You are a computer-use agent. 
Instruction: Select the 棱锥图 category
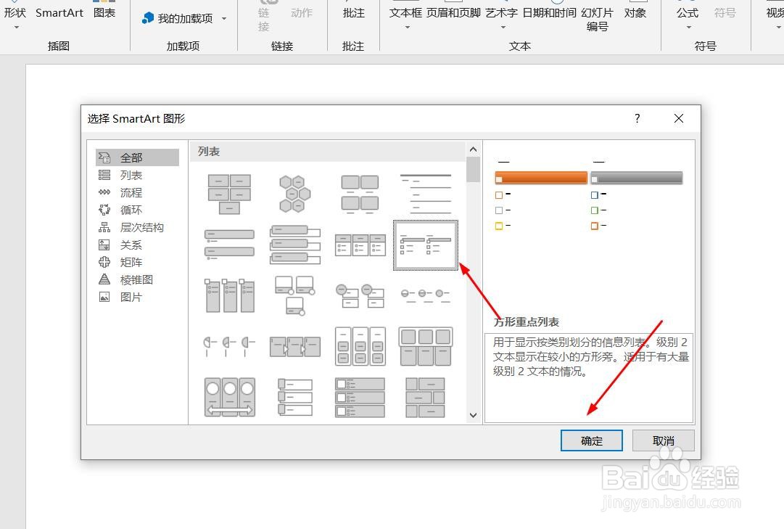click(137, 280)
